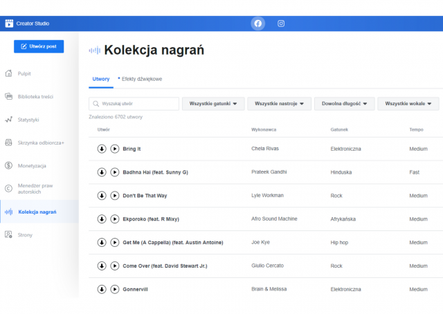Click artist name Lyle Workman

[267, 196]
